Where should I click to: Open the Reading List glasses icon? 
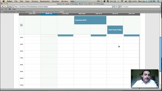tap(2, 9)
